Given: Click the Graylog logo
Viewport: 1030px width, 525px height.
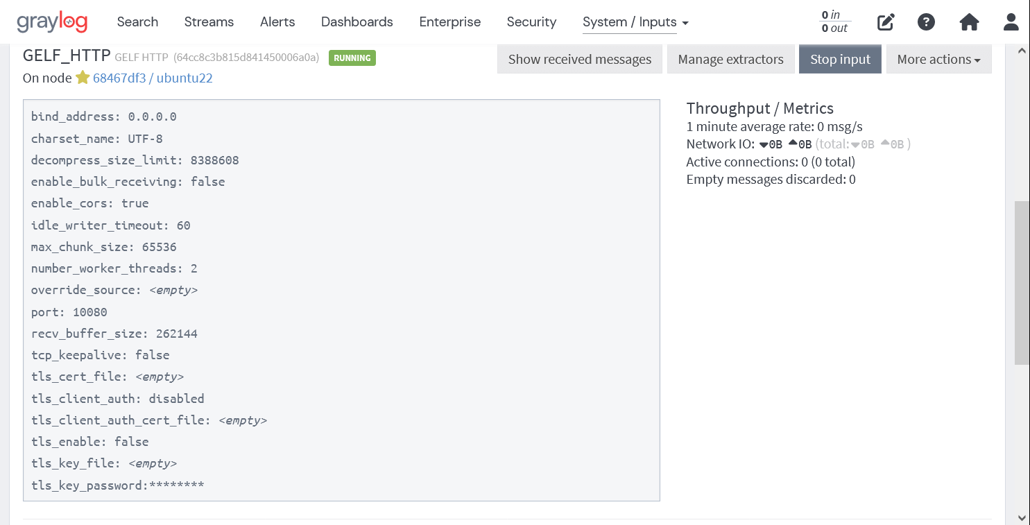Looking at the screenshot, I should coord(52,22).
